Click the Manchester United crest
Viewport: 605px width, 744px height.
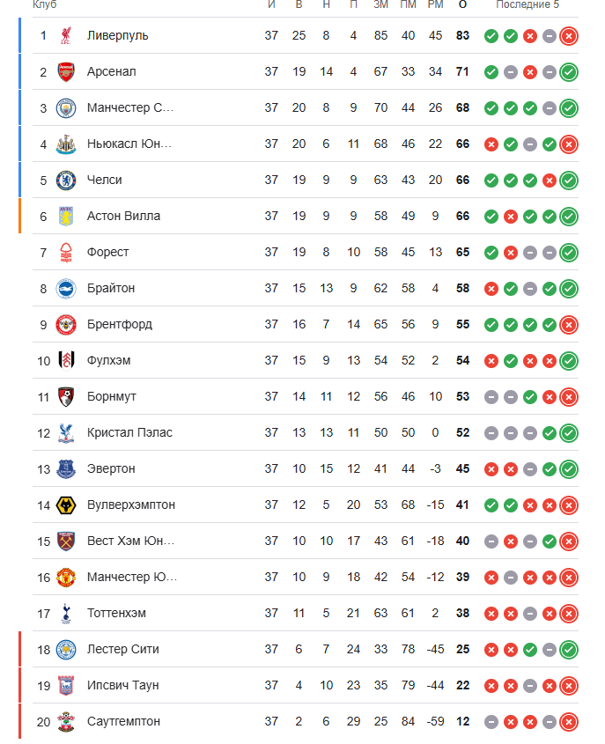pos(66,578)
